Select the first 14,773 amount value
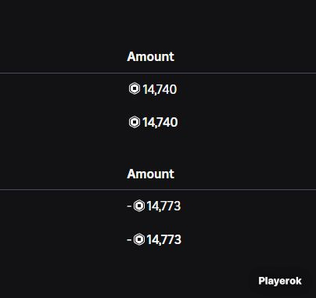The height and width of the screenshot is (298, 316). 163,206
